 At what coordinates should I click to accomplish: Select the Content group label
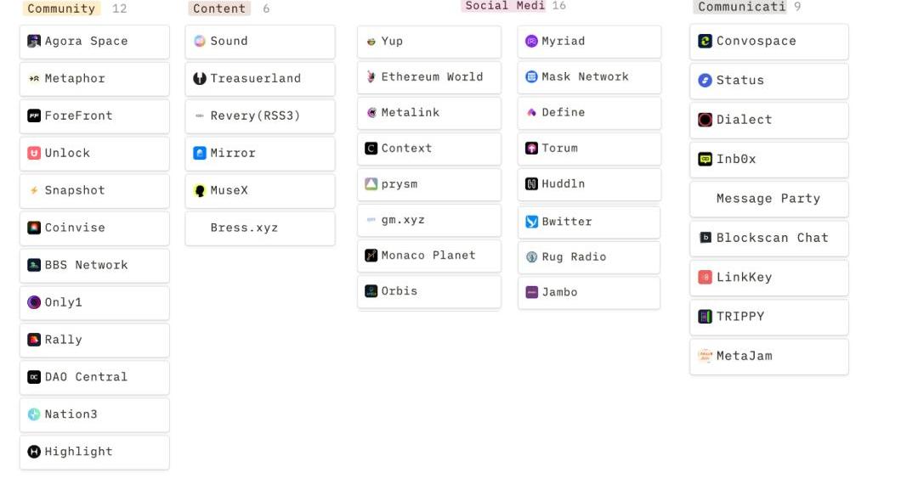[x=219, y=8]
